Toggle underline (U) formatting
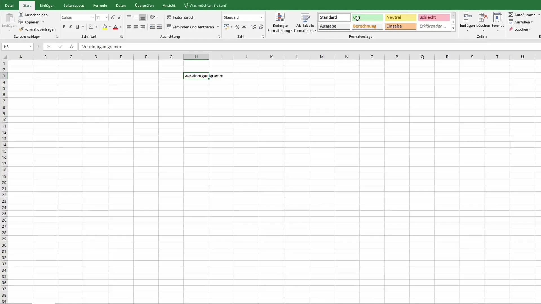The image size is (541, 304). point(77,27)
